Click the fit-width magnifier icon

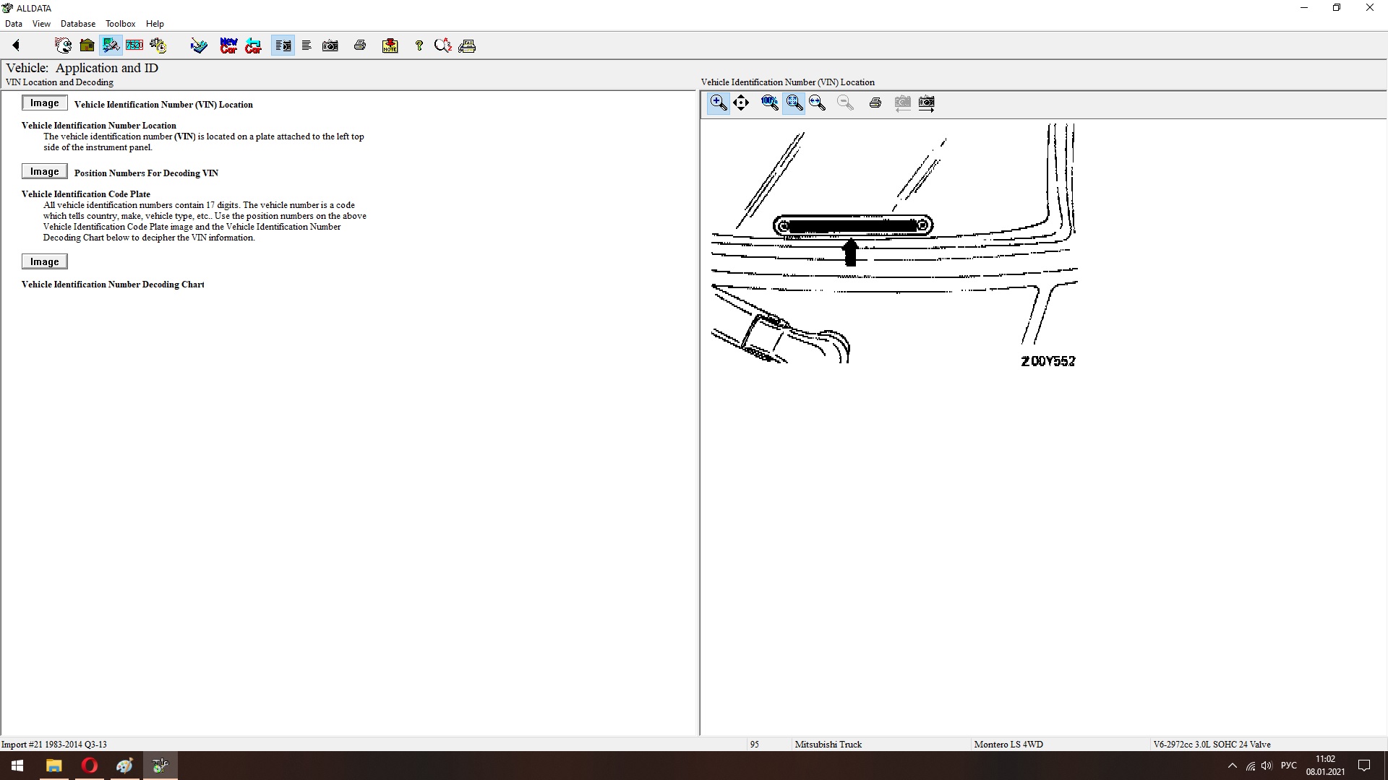click(x=818, y=103)
